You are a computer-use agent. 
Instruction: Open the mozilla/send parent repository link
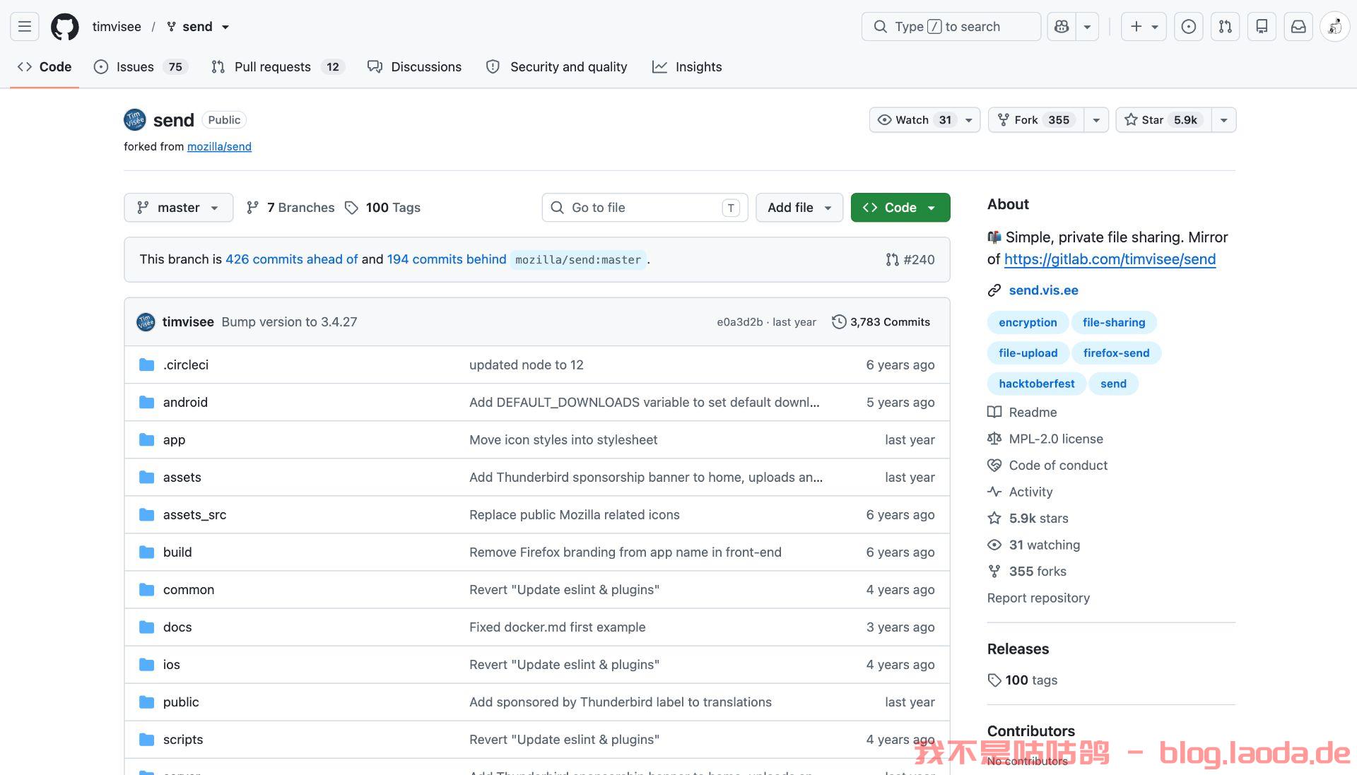pos(219,147)
